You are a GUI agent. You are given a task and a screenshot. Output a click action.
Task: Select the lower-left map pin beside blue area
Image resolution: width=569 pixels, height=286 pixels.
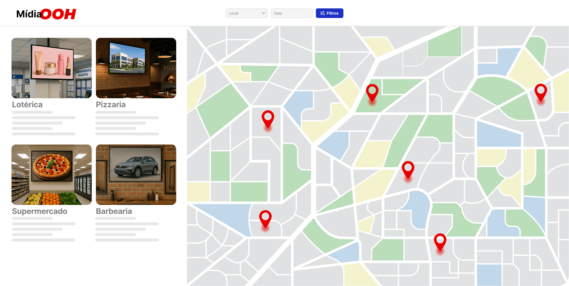[265, 218]
